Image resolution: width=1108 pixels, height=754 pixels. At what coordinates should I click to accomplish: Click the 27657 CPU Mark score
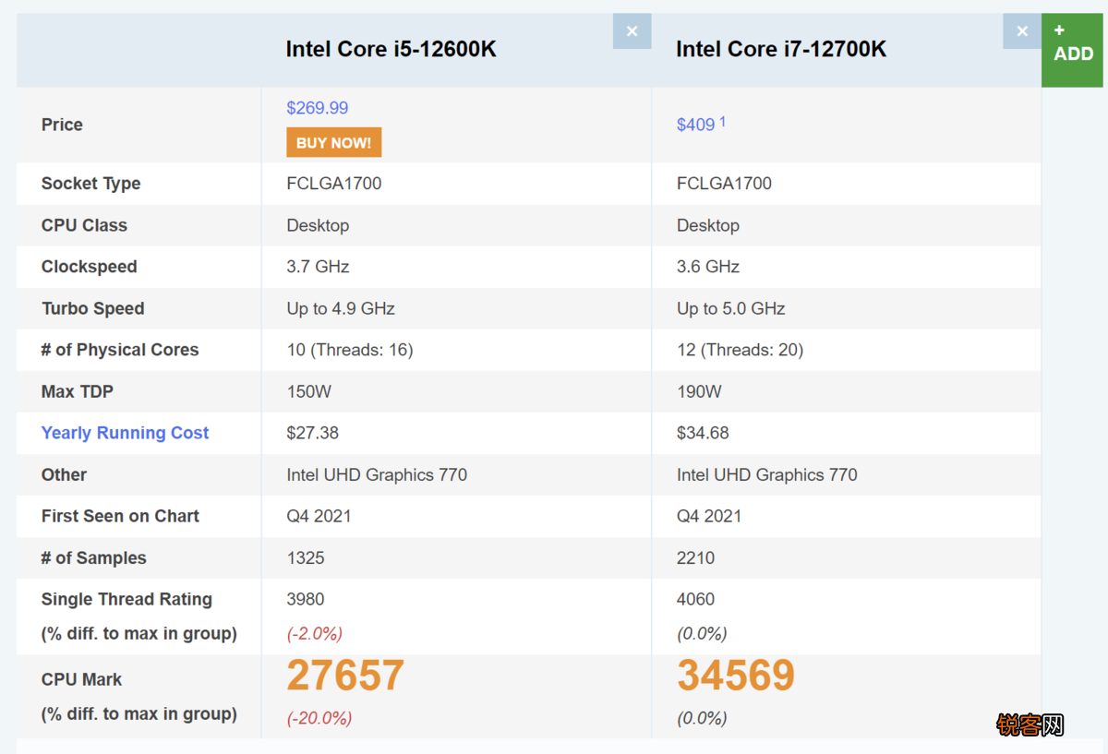coord(345,676)
